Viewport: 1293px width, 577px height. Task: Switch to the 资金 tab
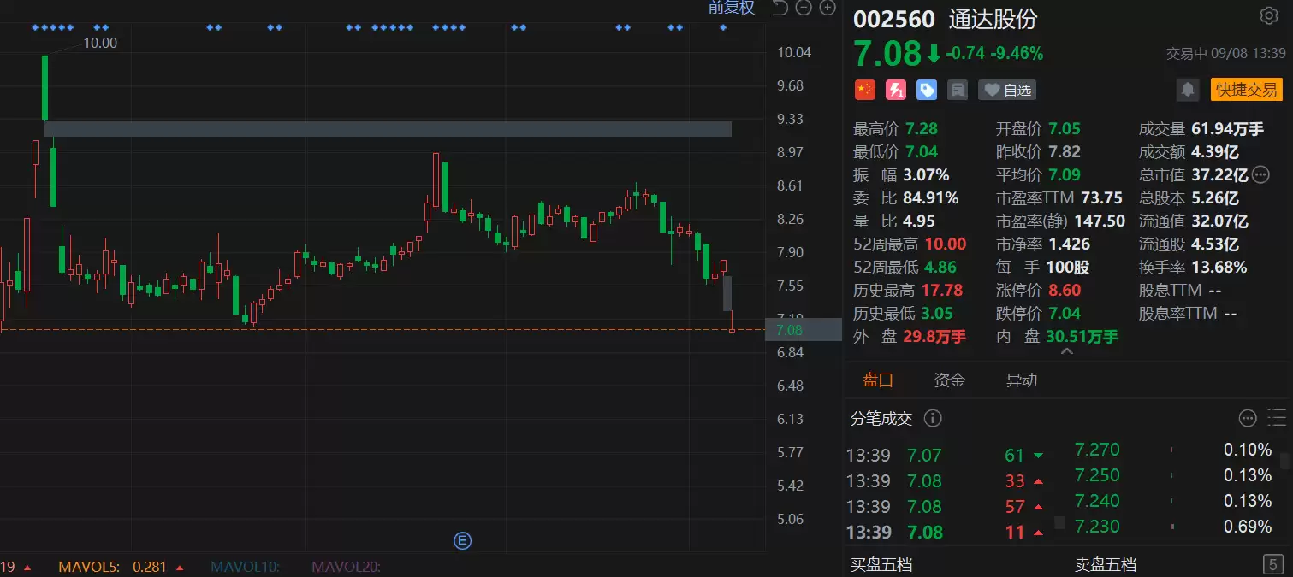click(x=949, y=380)
